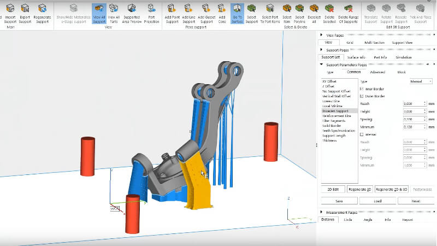
Task: Uncheck the Outer Border checkbox
Action: [x=363, y=96]
